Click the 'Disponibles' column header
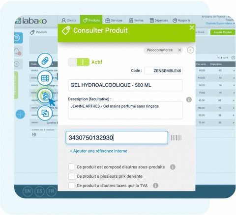The width and height of the screenshot is (236, 215). (216, 64)
